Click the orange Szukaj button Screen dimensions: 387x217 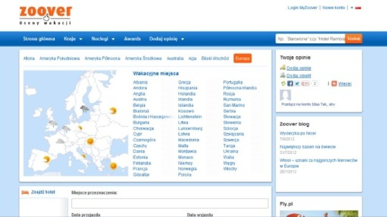(x=353, y=39)
